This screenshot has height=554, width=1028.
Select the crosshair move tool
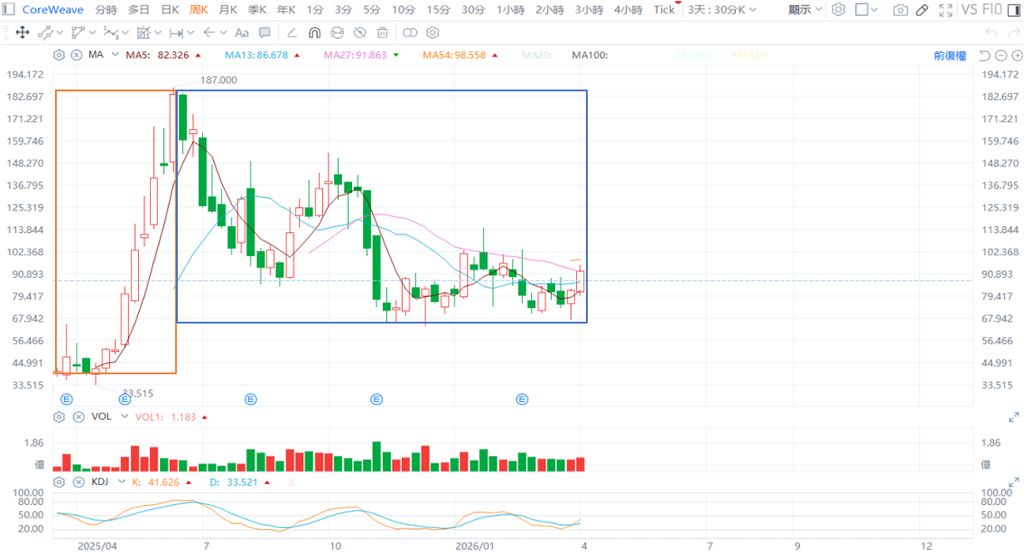22,32
